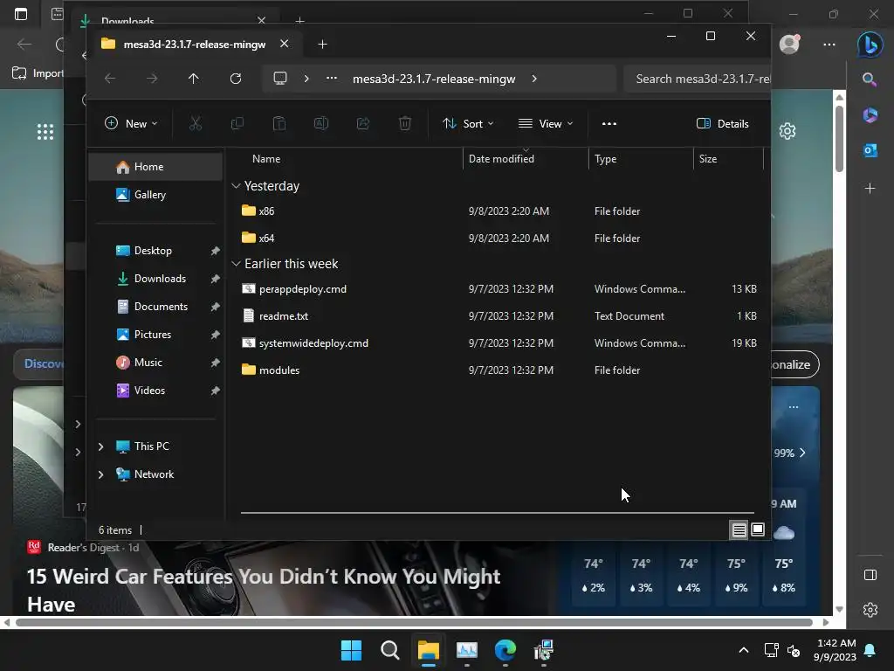Close the mesa3d-23.1.7-release-mingw tab
Screen dimensions: 894x671
[284, 44]
